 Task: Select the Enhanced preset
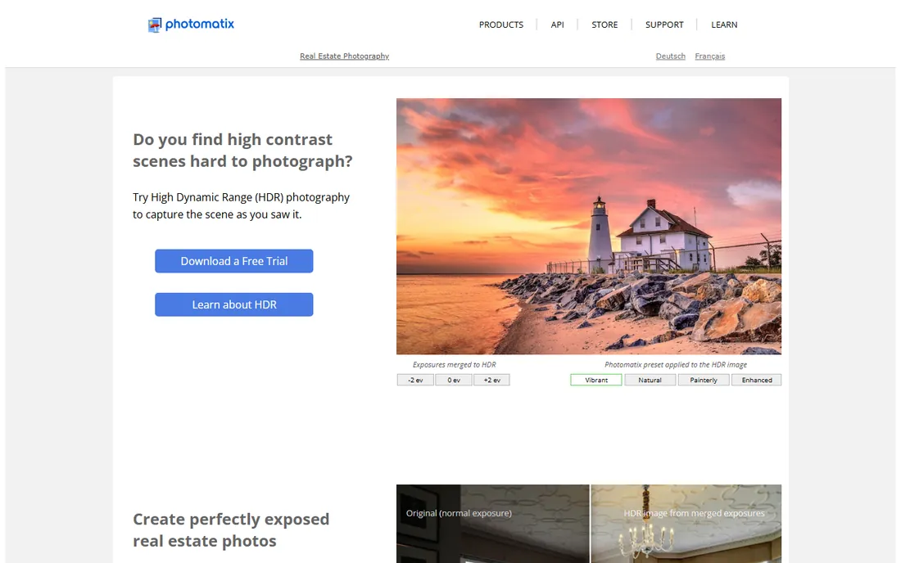click(756, 380)
